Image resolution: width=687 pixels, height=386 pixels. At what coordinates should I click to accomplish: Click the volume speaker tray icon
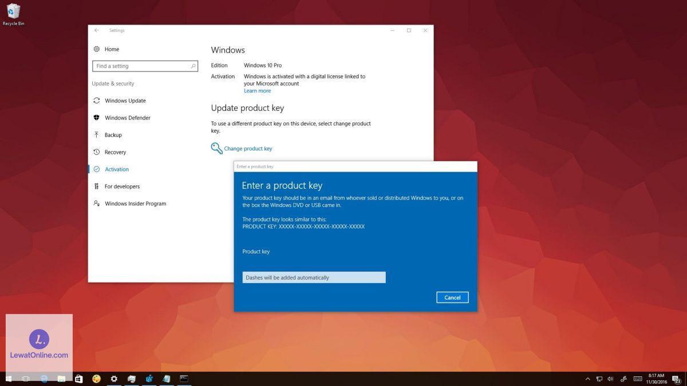pyautogui.click(x=610, y=379)
